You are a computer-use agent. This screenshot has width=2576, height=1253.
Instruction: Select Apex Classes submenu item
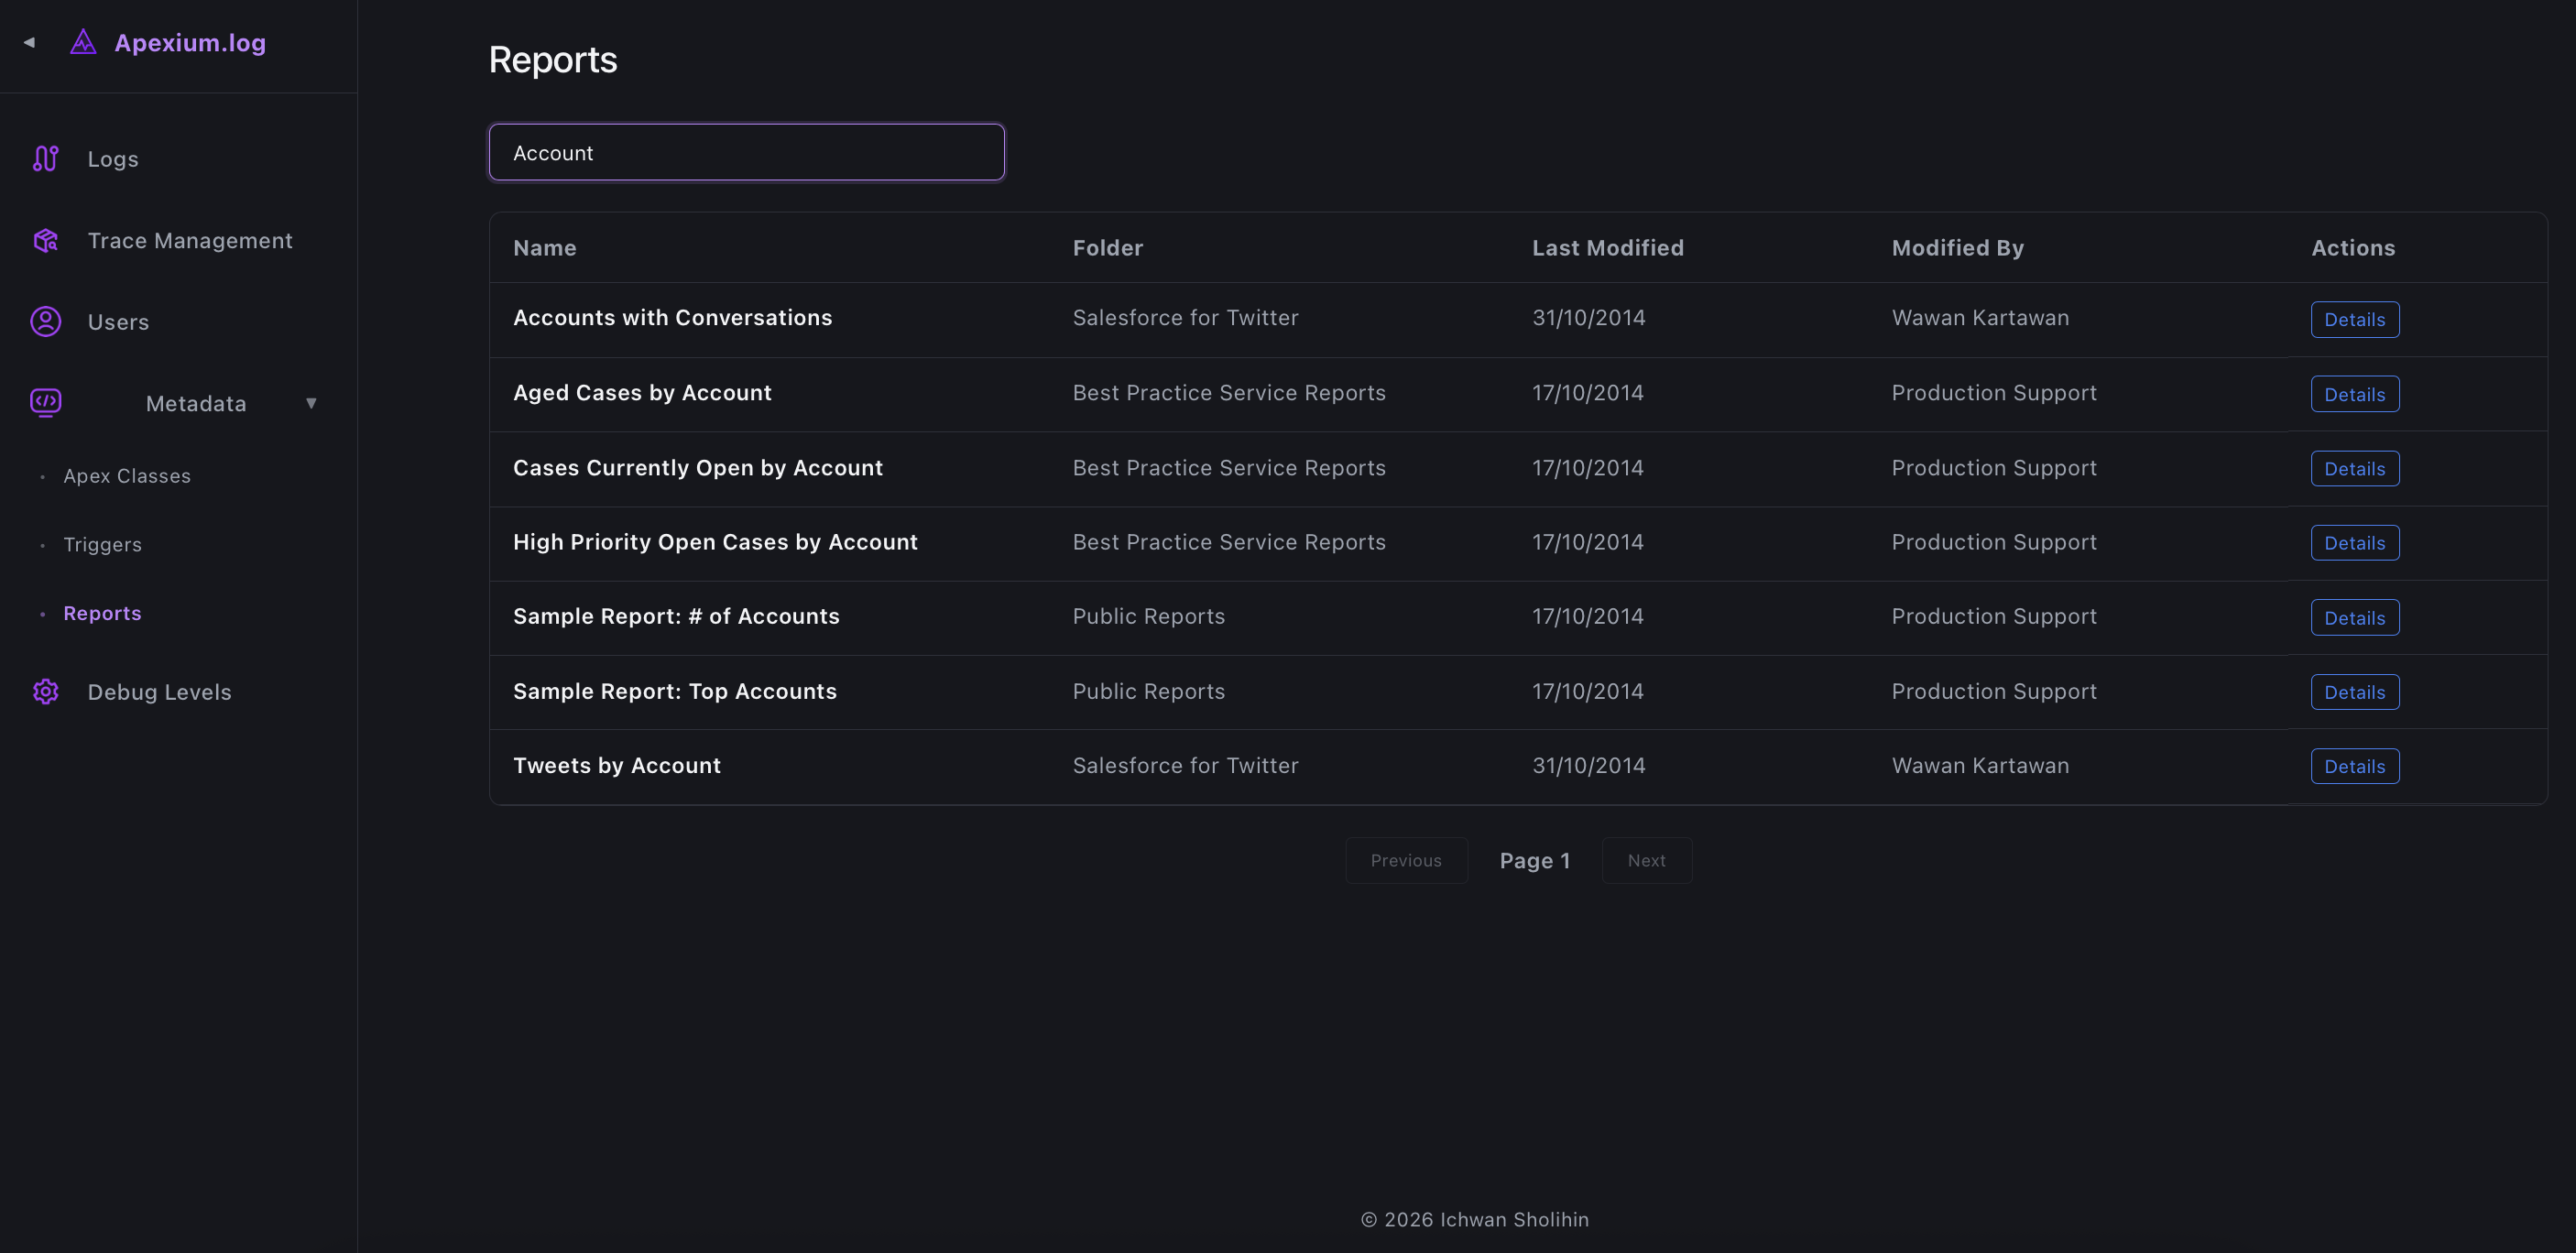[127, 476]
